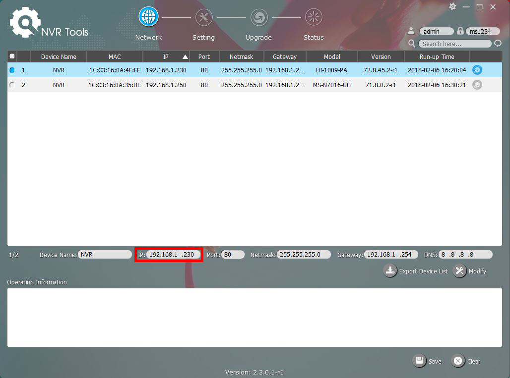Check the select-all box in the header row
This screenshot has width=510, height=378.
click(12, 56)
